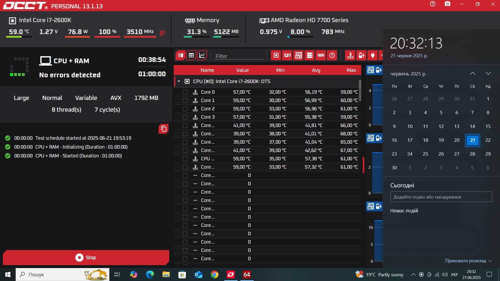
Task: Open the Microsoft Store taskbar icon
Action: (182, 274)
